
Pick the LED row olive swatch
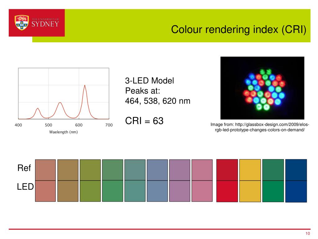[90, 191]
